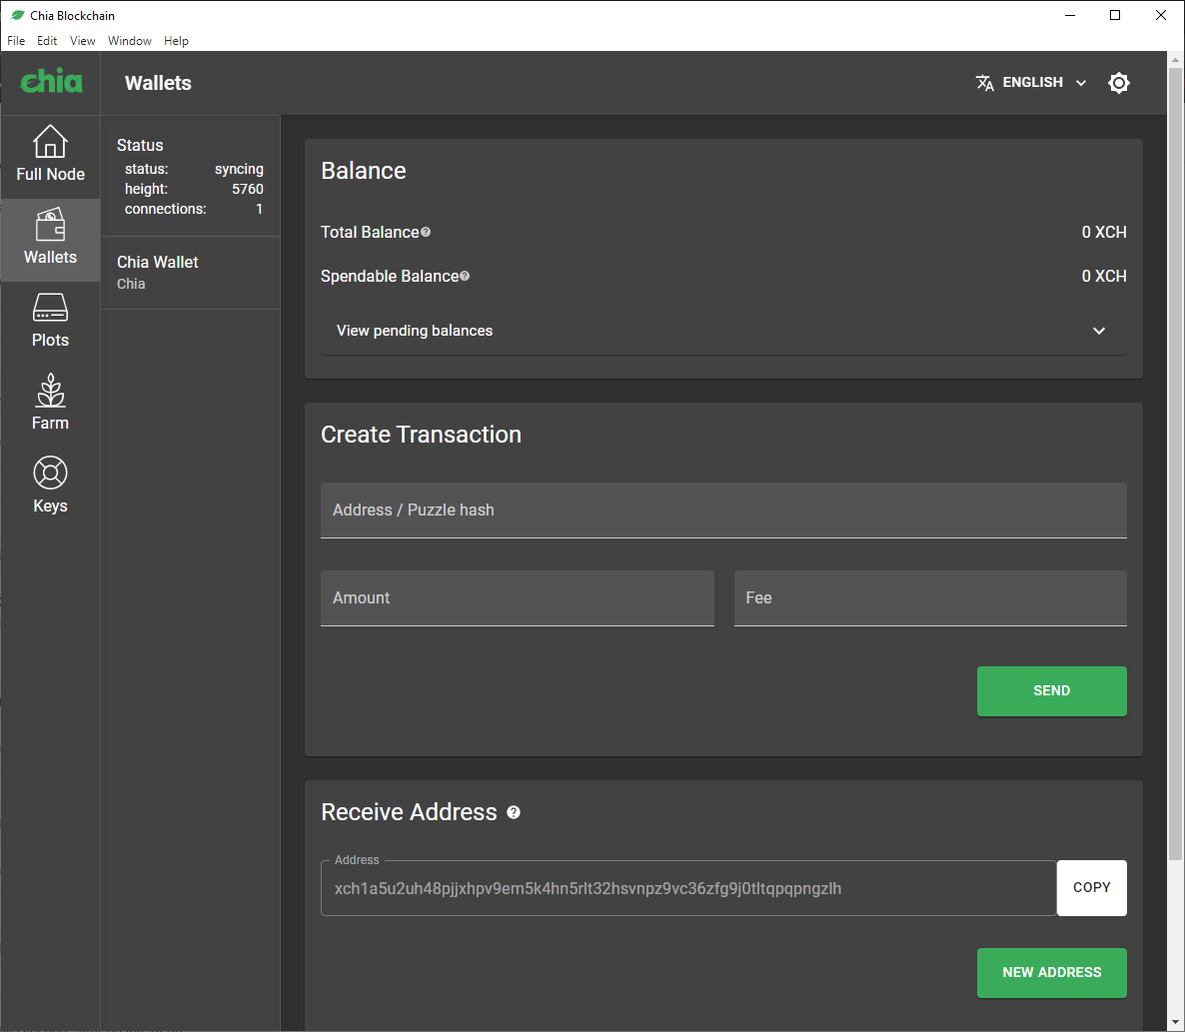
Task: Click the SEND button
Action: [1051, 690]
